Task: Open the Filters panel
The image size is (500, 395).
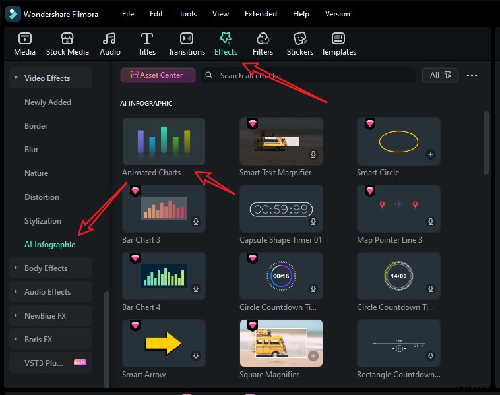Action: tap(263, 39)
